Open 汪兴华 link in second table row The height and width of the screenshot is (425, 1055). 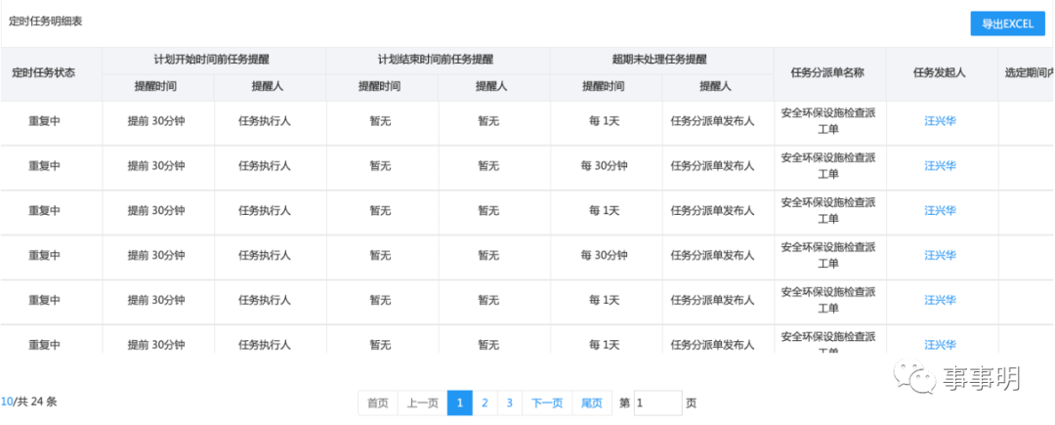[940, 166]
